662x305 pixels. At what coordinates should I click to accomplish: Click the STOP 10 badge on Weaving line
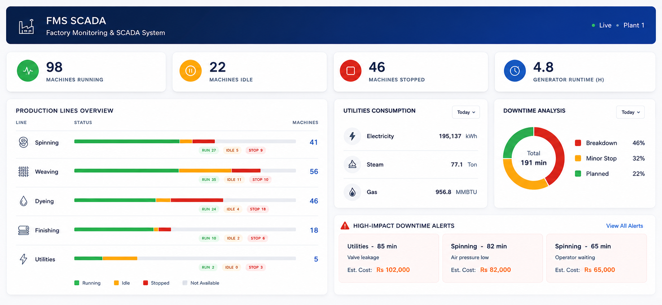point(260,180)
